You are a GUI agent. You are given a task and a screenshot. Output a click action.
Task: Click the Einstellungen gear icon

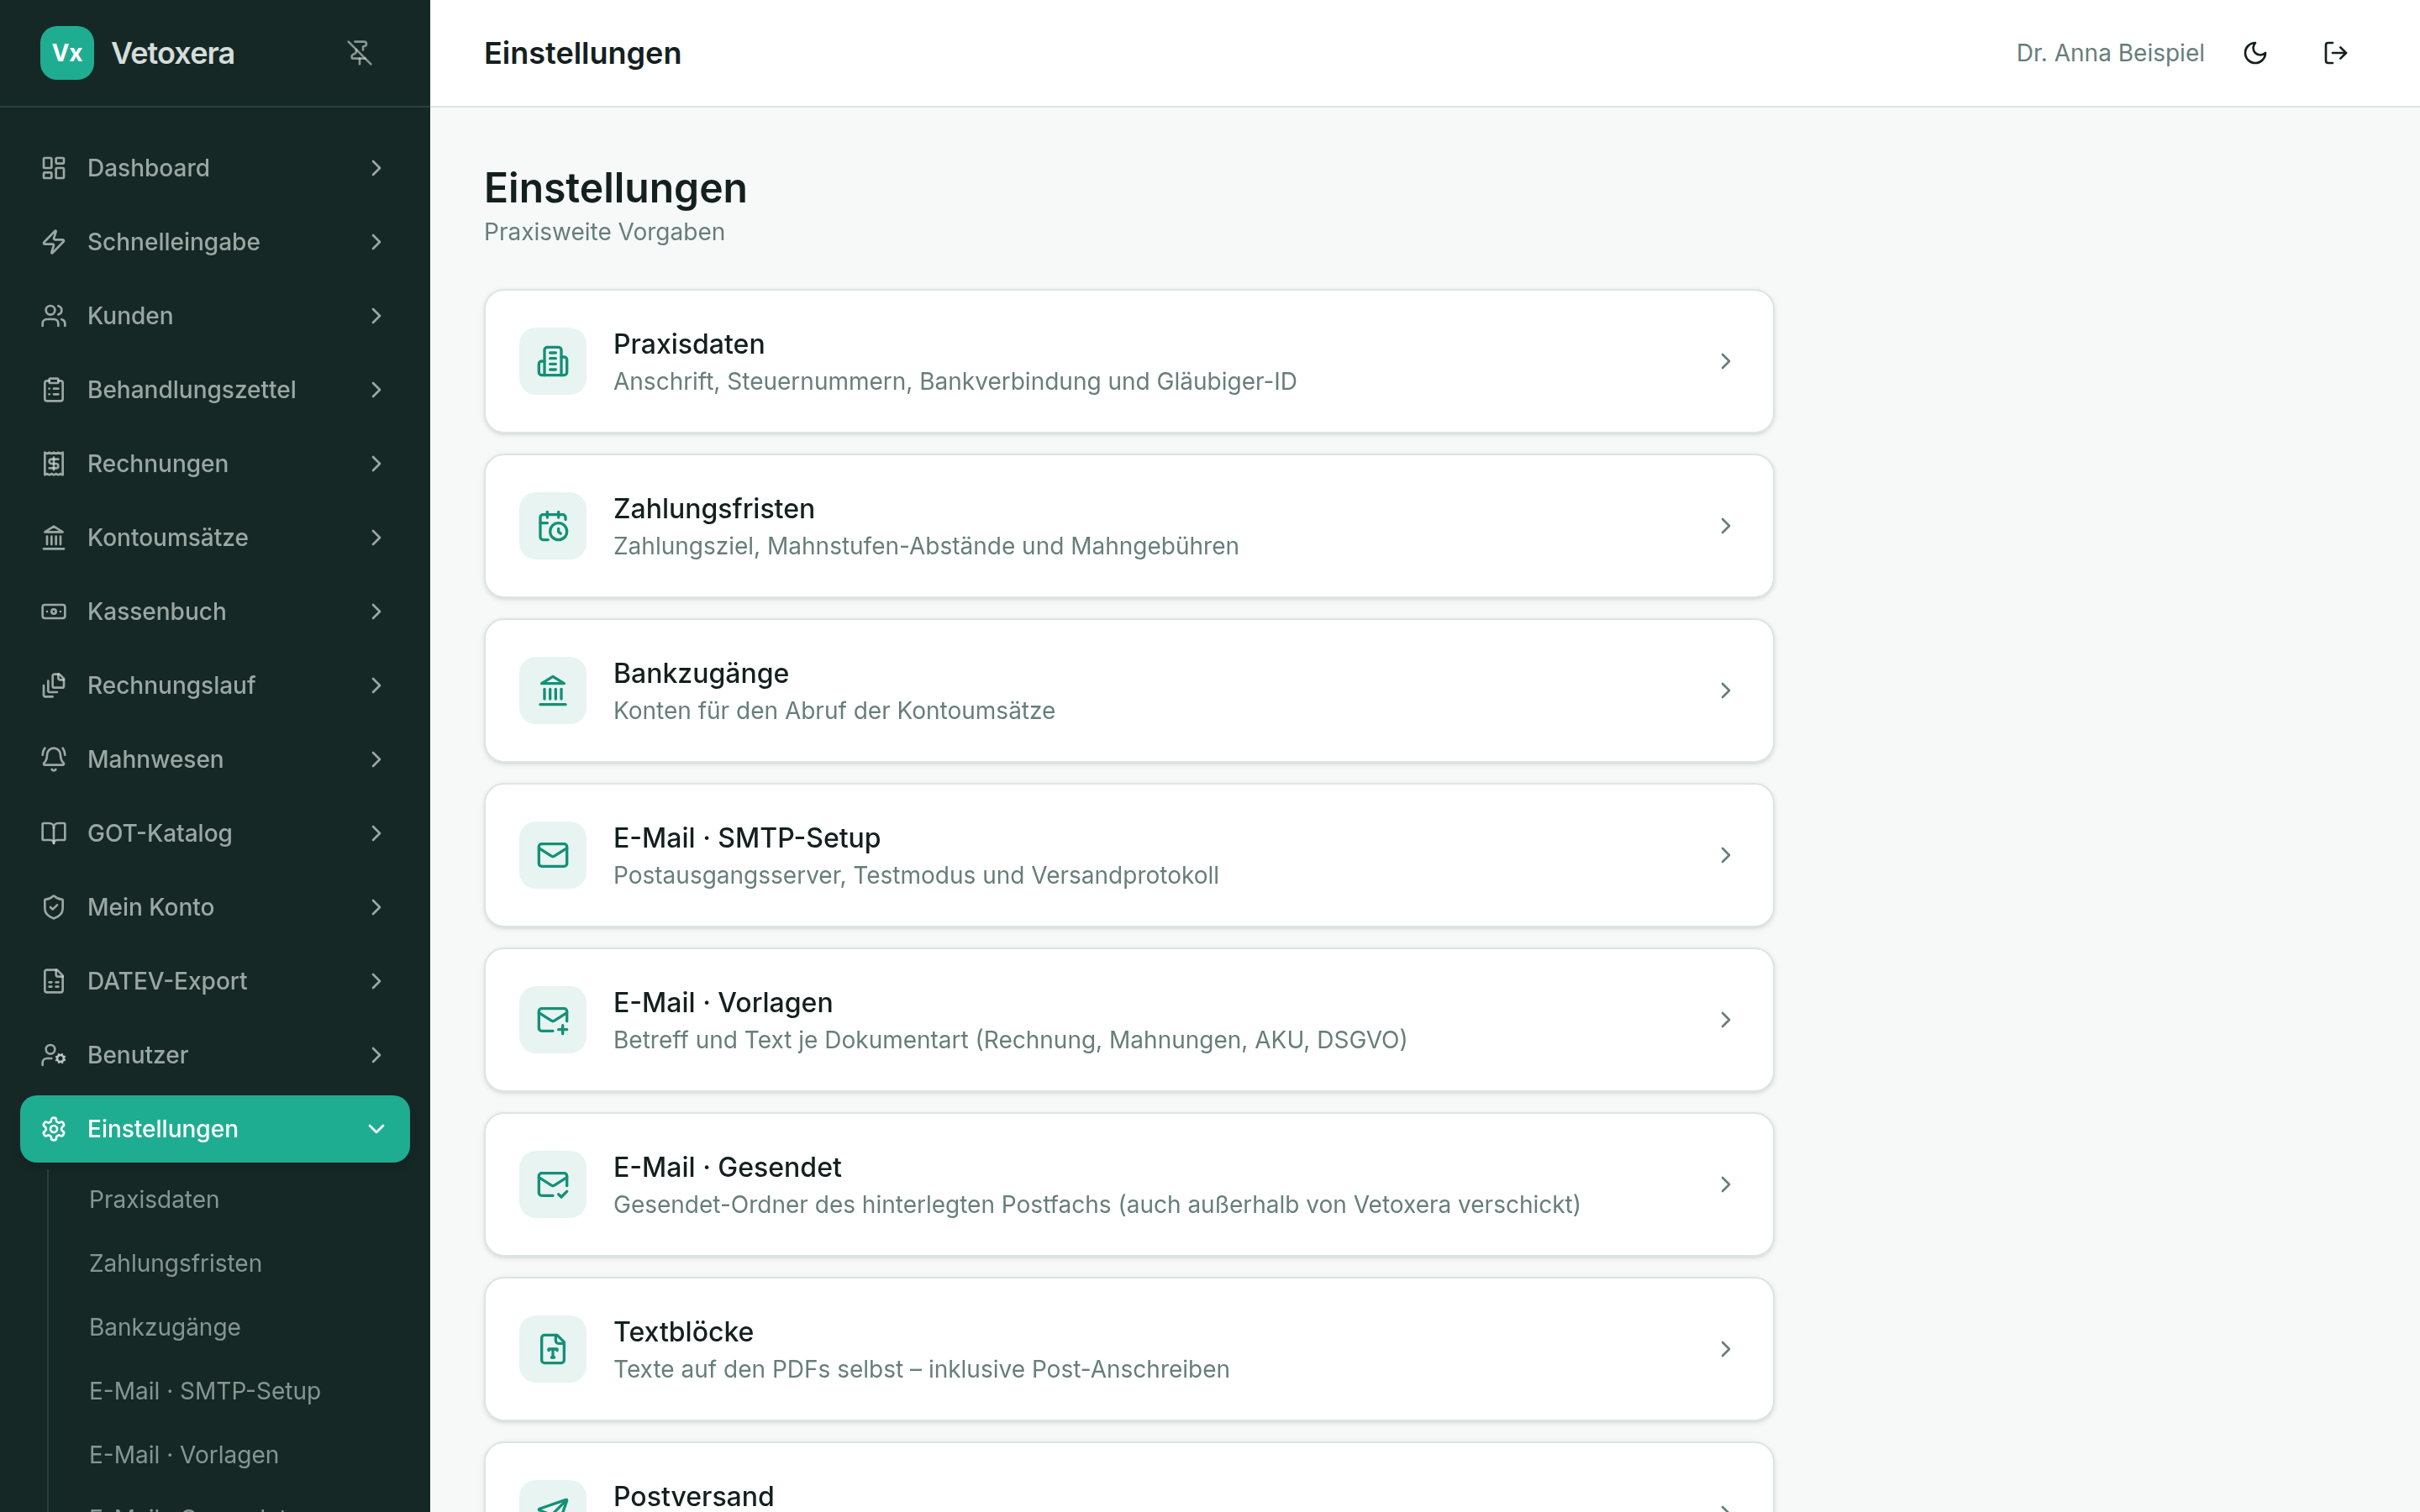pos(54,1130)
